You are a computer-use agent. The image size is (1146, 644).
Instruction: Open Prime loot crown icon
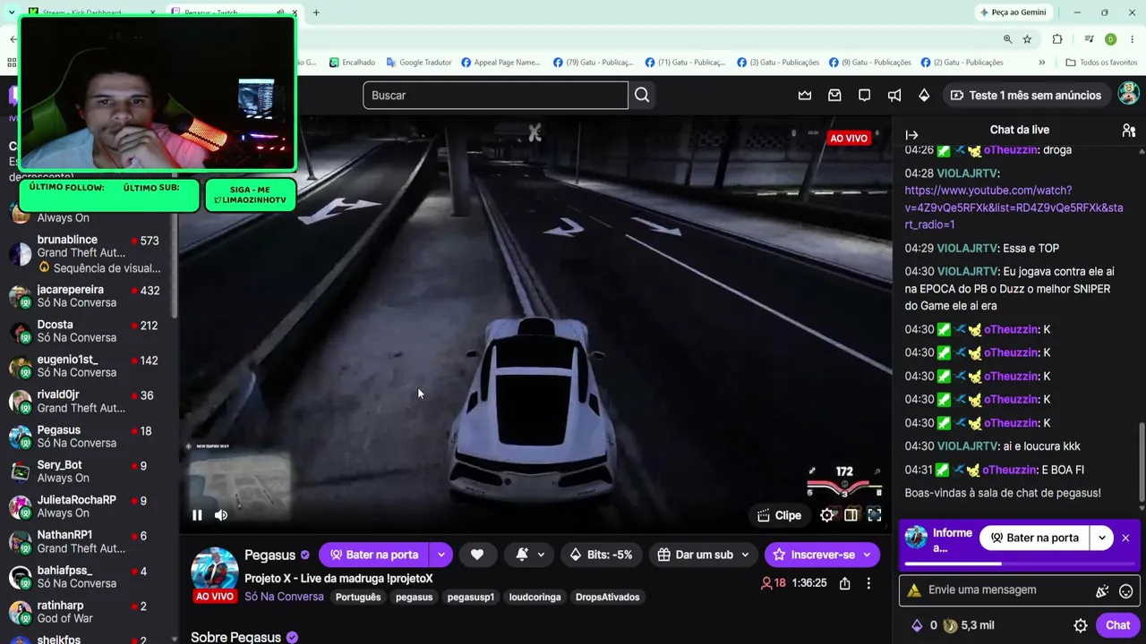click(x=805, y=95)
